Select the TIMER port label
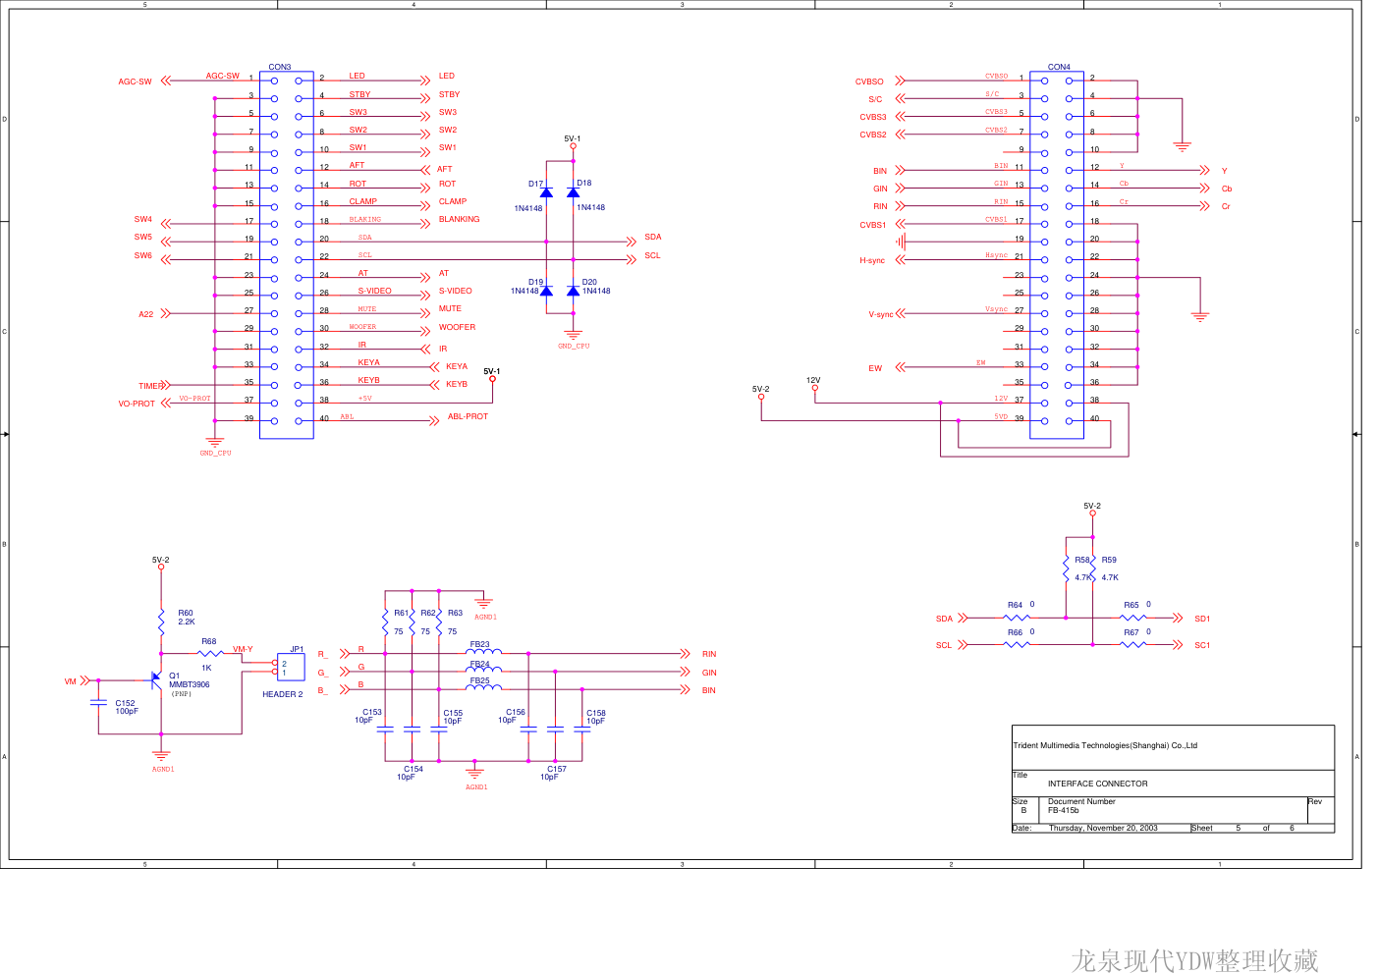1379x974 pixels. point(150,386)
